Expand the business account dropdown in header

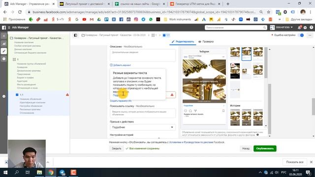(281, 28)
